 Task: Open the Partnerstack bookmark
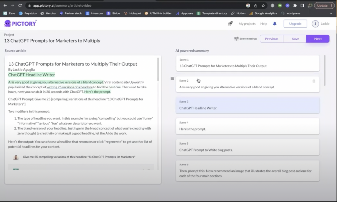click(70, 13)
